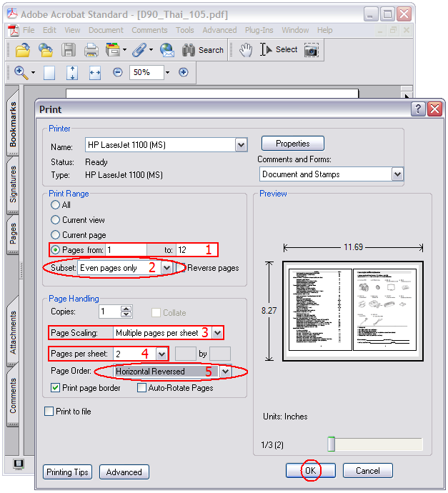Viewport: 448px width, 493px height.
Task: Click the Fit Page icon
Action: click(x=72, y=73)
